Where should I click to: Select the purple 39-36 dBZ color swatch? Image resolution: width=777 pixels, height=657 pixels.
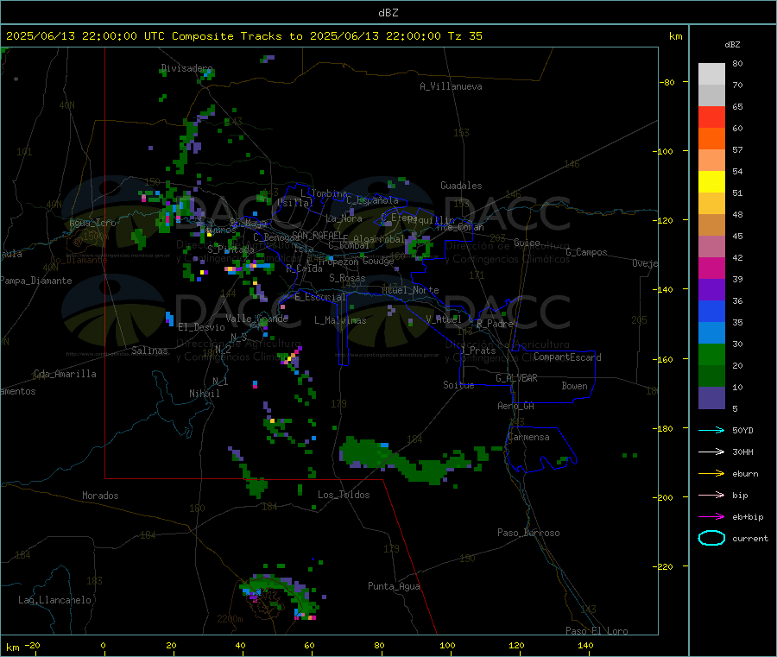click(x=711, y=290)
